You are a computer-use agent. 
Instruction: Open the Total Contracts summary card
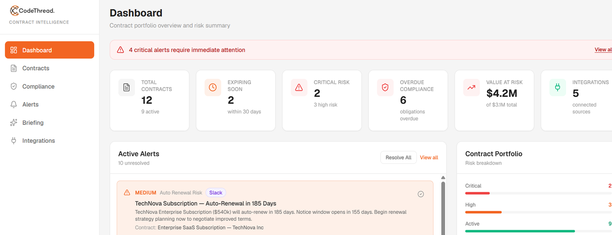point(150,100)
